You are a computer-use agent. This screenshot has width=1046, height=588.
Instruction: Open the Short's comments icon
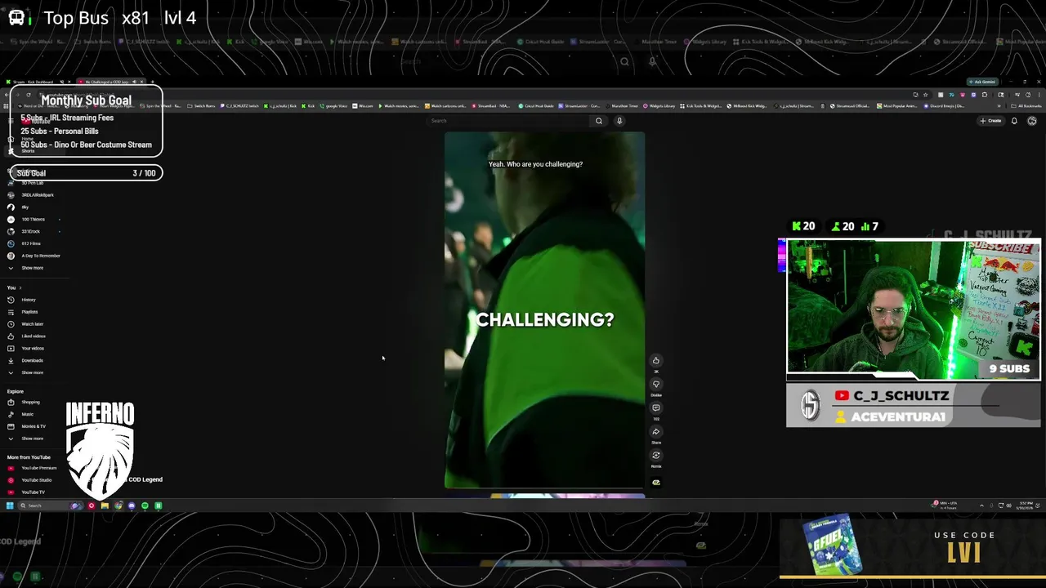coord(655,408)
